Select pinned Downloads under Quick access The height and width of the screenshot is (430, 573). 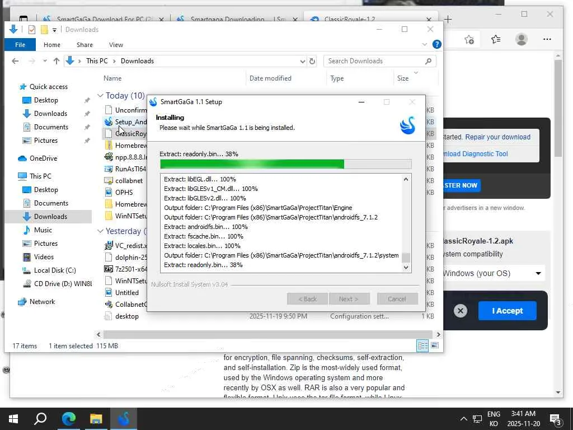pos(50,114)
